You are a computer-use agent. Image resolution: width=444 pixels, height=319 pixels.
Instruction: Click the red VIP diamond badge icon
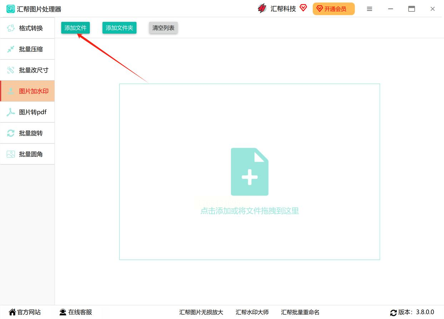303,8
